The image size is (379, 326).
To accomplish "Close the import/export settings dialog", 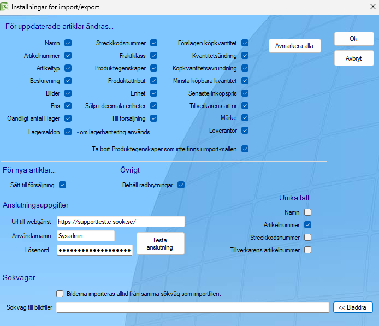I will point(372,7).
